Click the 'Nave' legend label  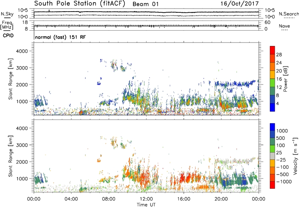coord(284,26)
